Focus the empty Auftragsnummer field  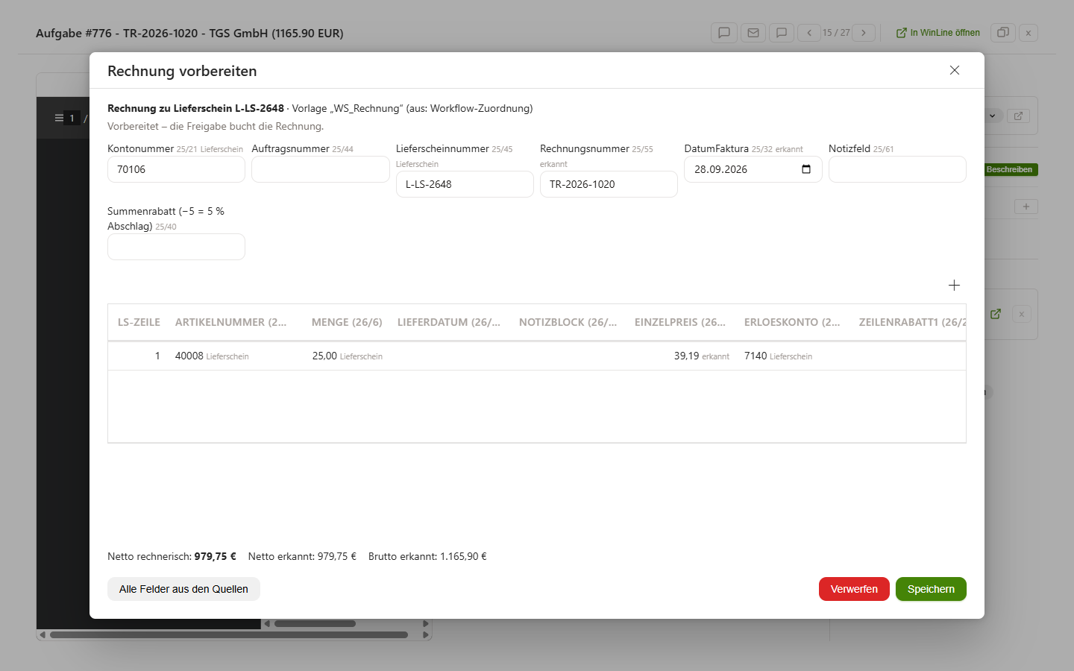pos(321,169)
